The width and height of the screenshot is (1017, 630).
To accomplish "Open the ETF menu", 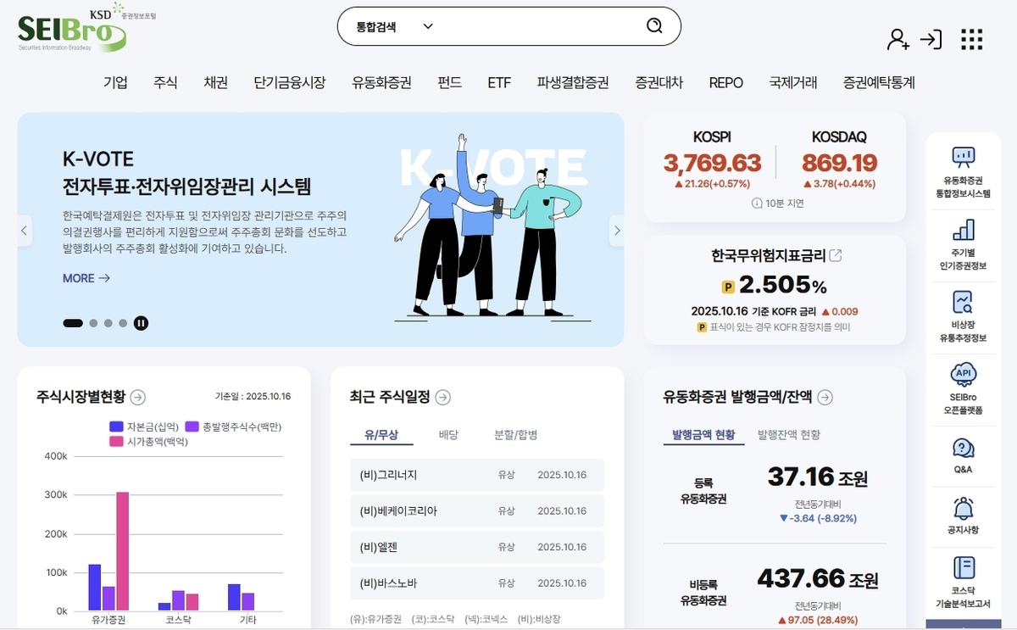I will 499,82.
